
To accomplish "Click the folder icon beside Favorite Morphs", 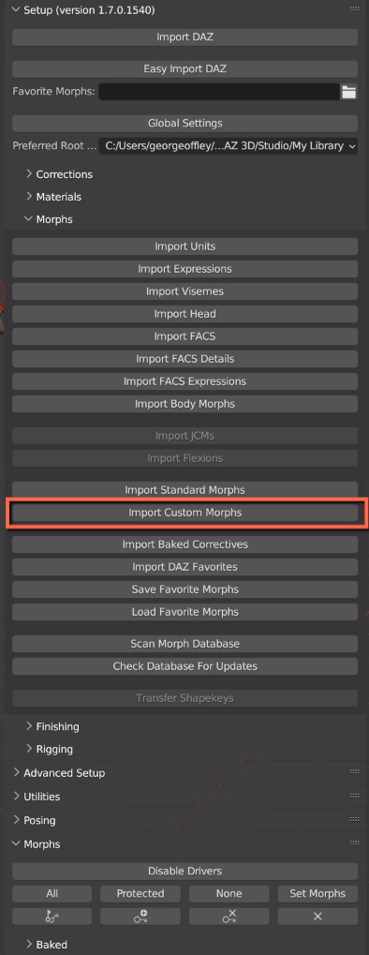I will 348,92.
